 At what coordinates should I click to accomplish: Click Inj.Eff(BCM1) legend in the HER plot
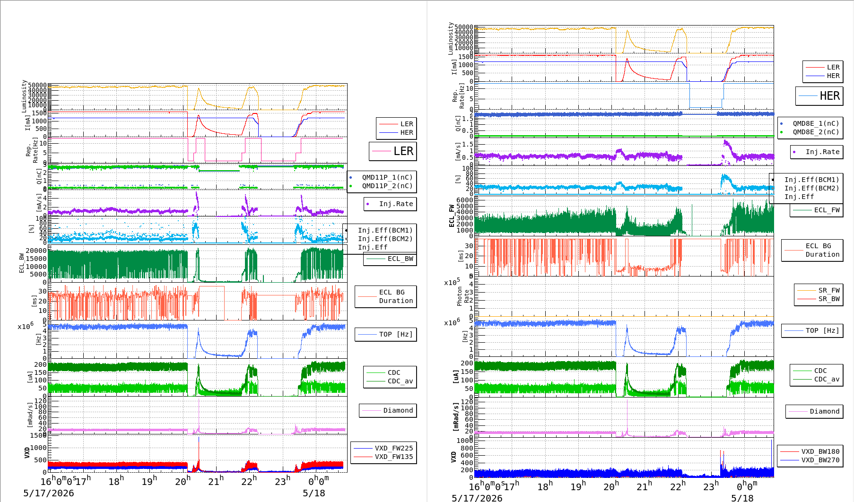(x=811, y=180)
